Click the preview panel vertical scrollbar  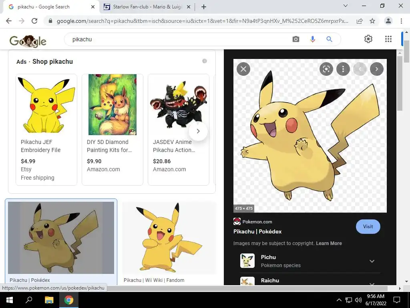tap(399, 83)
